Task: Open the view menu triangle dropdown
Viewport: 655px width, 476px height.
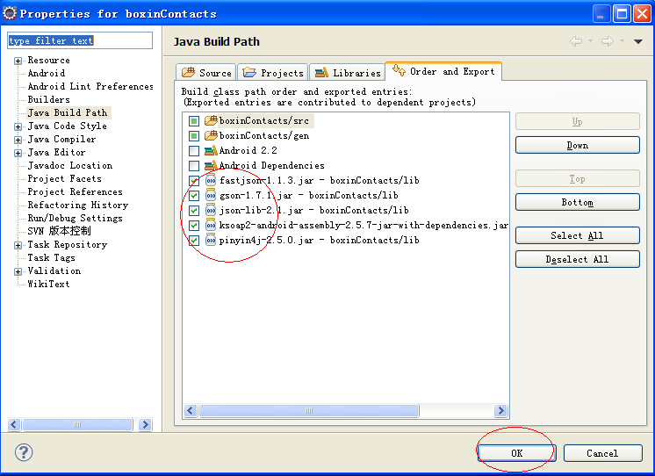Action: 637,41
